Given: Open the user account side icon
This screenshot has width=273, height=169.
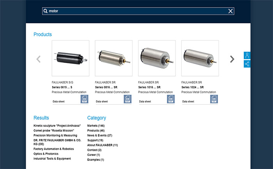Looking at the screenshot, I should pyautogui.click(x=247, y=56).
